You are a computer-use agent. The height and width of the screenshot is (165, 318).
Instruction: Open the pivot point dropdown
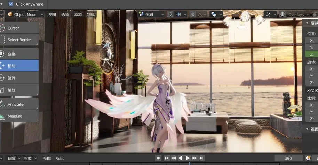(x=216, y=14)
